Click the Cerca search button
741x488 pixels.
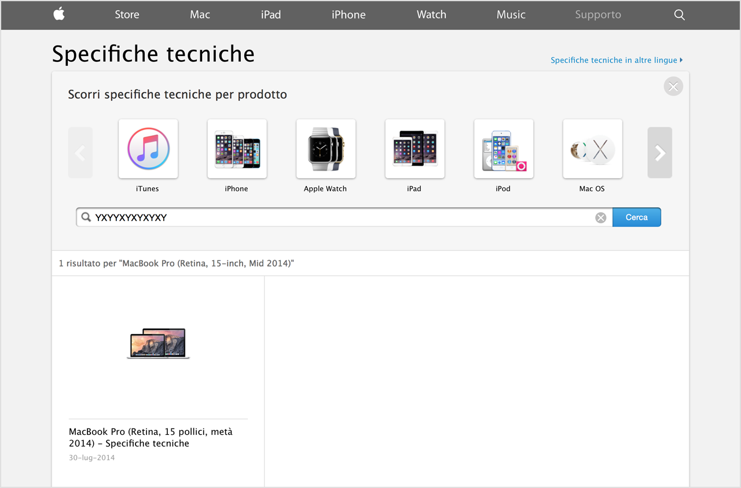pos(637,217)
